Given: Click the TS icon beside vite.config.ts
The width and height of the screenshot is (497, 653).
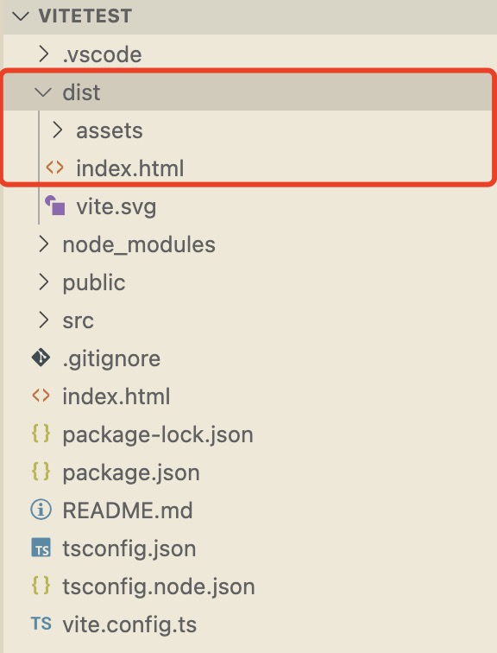Looking at the screenshot, I should tap(41, 624).
